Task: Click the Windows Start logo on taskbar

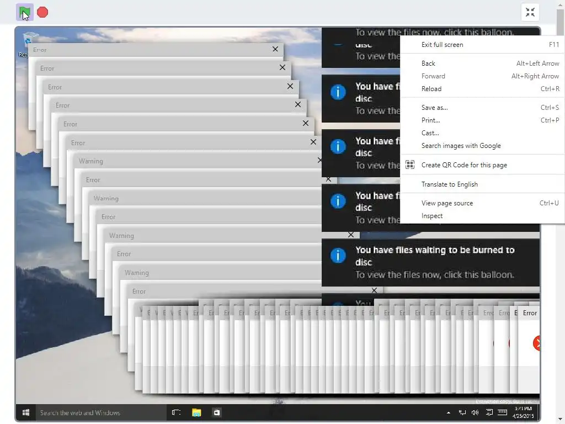Action: coord(25,412)
